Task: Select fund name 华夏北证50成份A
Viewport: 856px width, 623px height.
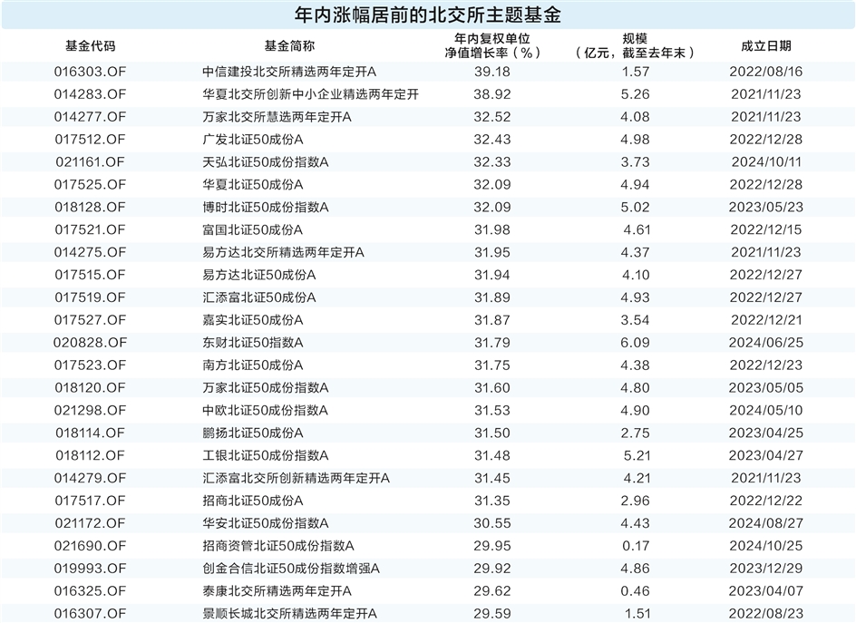Action: tap(253, 185)
